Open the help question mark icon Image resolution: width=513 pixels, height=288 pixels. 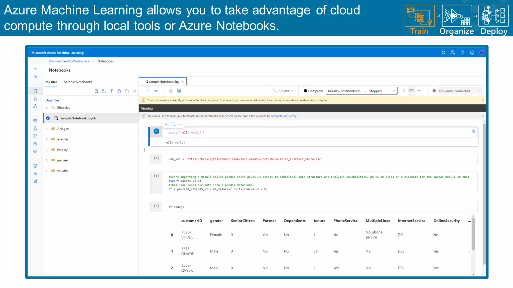click(462, 52)
